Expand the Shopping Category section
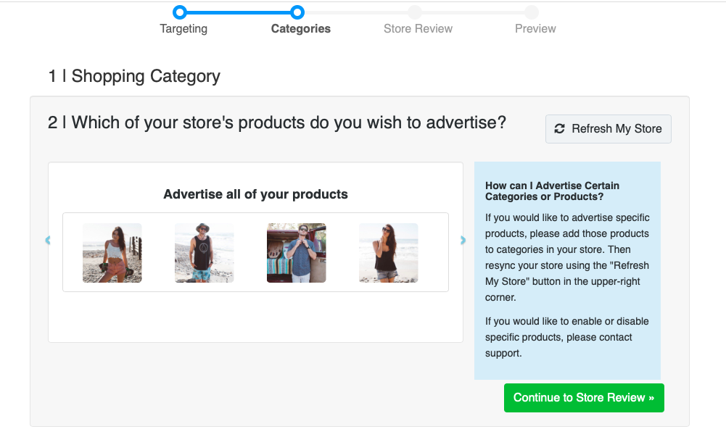The height and width of the screenshot is (445, 726). (x=133, y=76)
